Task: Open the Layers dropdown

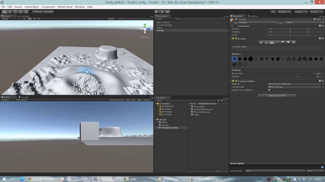Action: (x=301, y=12)
